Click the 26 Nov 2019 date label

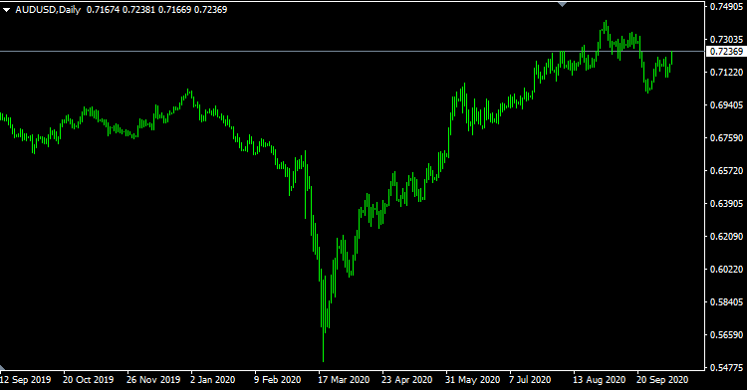coord(153,379)
